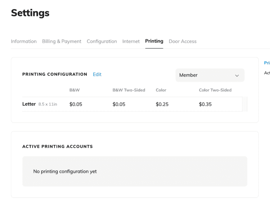This screenshot has width=270, height=214.
Task: Open the Member role selector
Action: (x=210, y=75)
